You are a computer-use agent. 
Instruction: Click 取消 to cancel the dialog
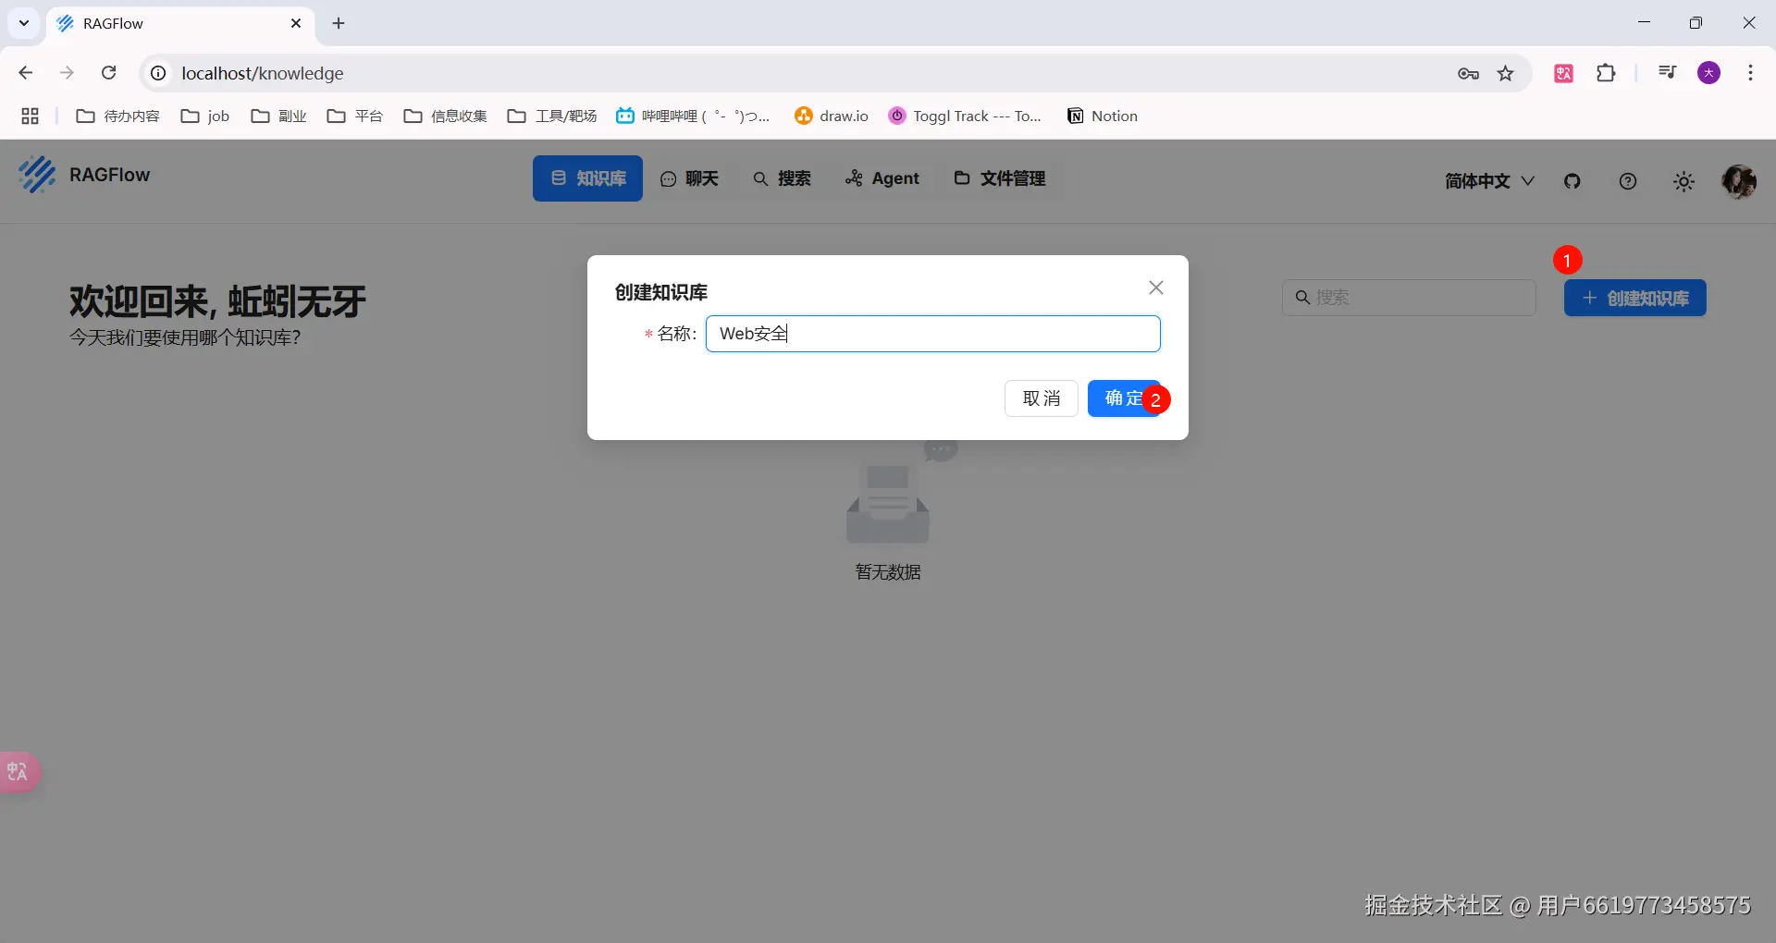[x=1042, y=398]
